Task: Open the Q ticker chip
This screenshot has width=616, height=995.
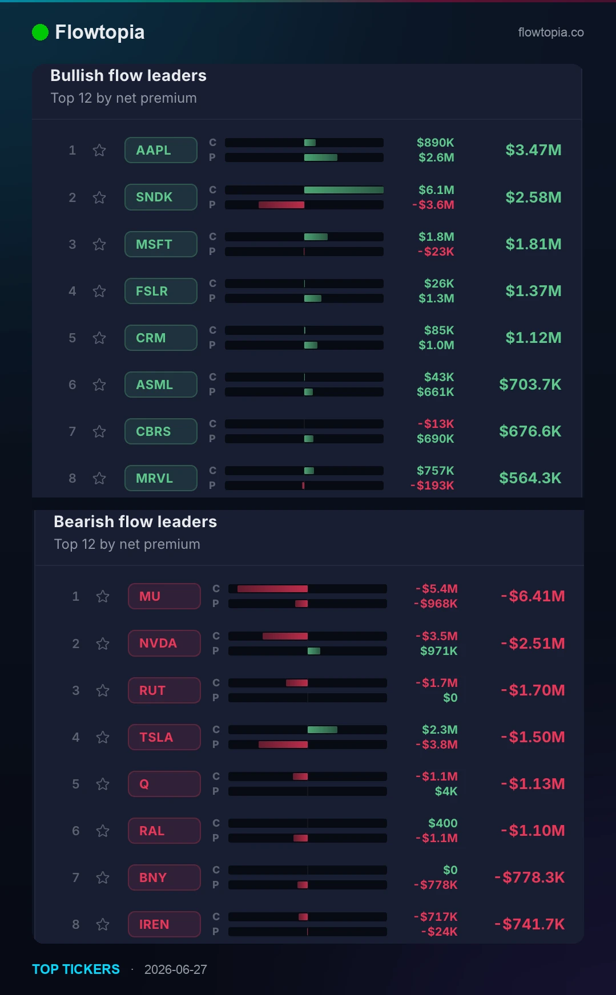Action: click(164, 784)
